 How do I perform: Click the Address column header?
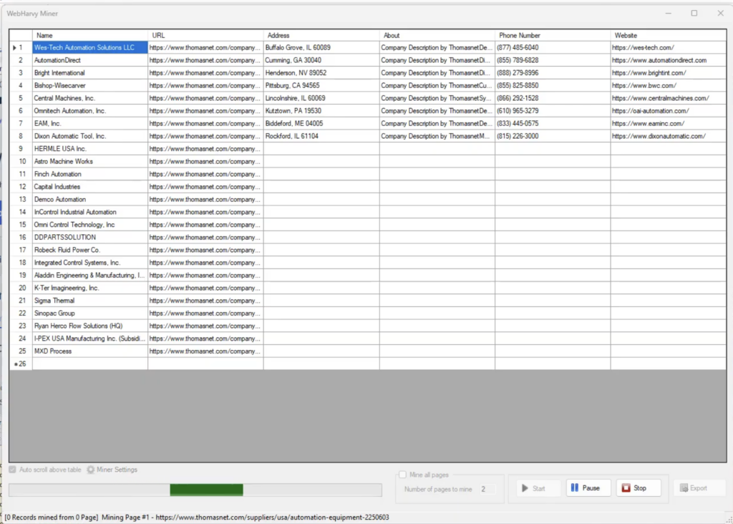point(321,35)
